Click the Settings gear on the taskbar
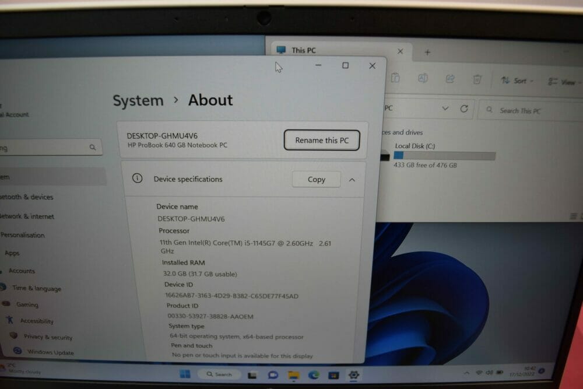This screenshot has width=583, height=389. coord(354,375)
